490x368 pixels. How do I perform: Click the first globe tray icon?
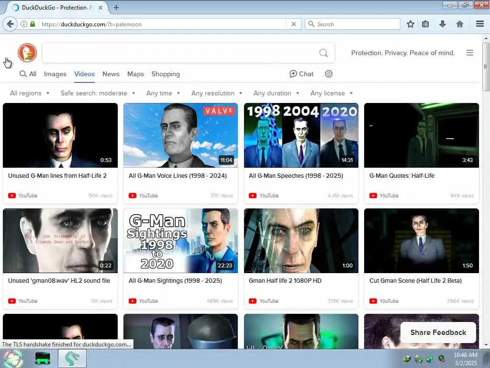click(407, 359)
